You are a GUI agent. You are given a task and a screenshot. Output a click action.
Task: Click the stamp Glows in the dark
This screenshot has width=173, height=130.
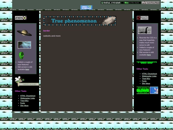pos(143,90)
